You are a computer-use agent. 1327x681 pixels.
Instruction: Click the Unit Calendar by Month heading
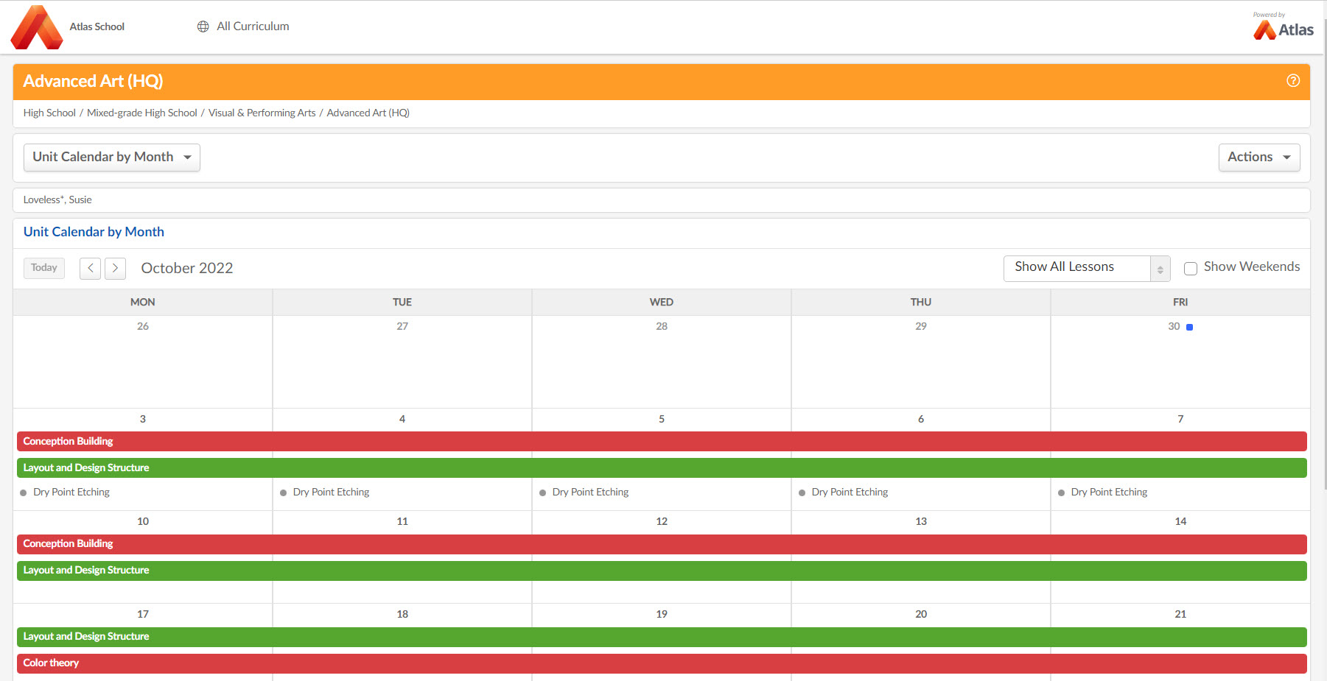click(x=94, y=232)
